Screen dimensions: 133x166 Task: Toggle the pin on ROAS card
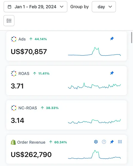112,73
